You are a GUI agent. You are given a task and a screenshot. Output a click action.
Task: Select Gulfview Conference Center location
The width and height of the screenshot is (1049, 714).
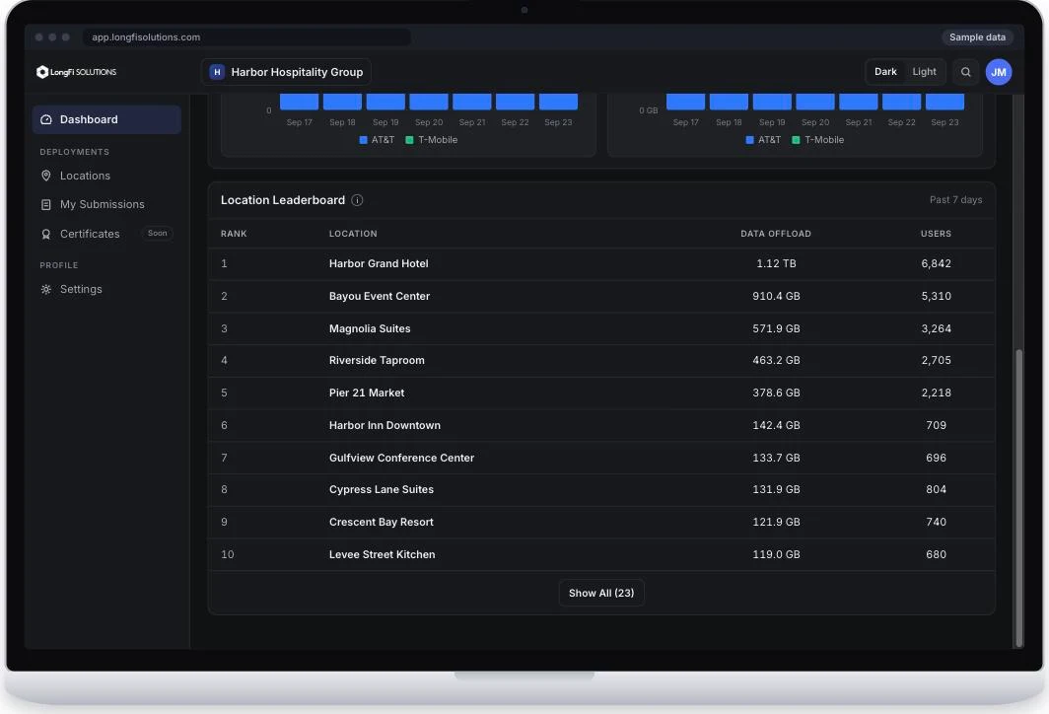tap(401, 458)
